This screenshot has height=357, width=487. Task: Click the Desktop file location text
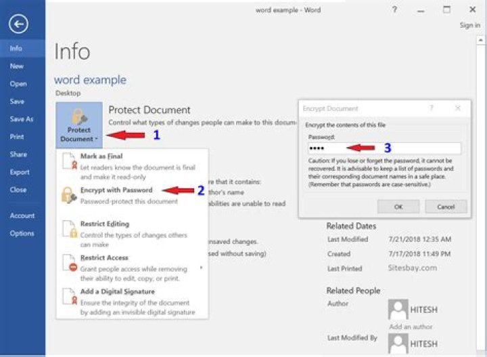68,93
